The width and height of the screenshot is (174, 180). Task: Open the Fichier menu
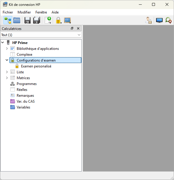pyautogui.click(x=8, y=12)
